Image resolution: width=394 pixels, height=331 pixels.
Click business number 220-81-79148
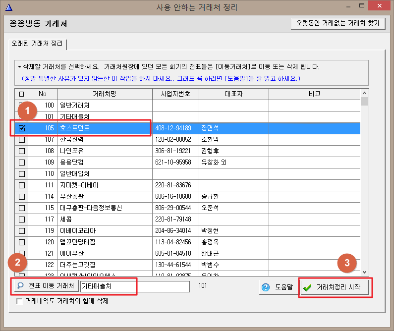point(173,220)
